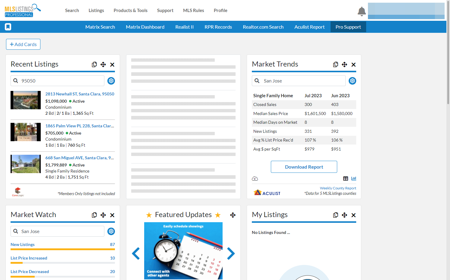Show next Featured Updates slide
450x280 pixels.
pyautogui.click(x=231, y=254)
